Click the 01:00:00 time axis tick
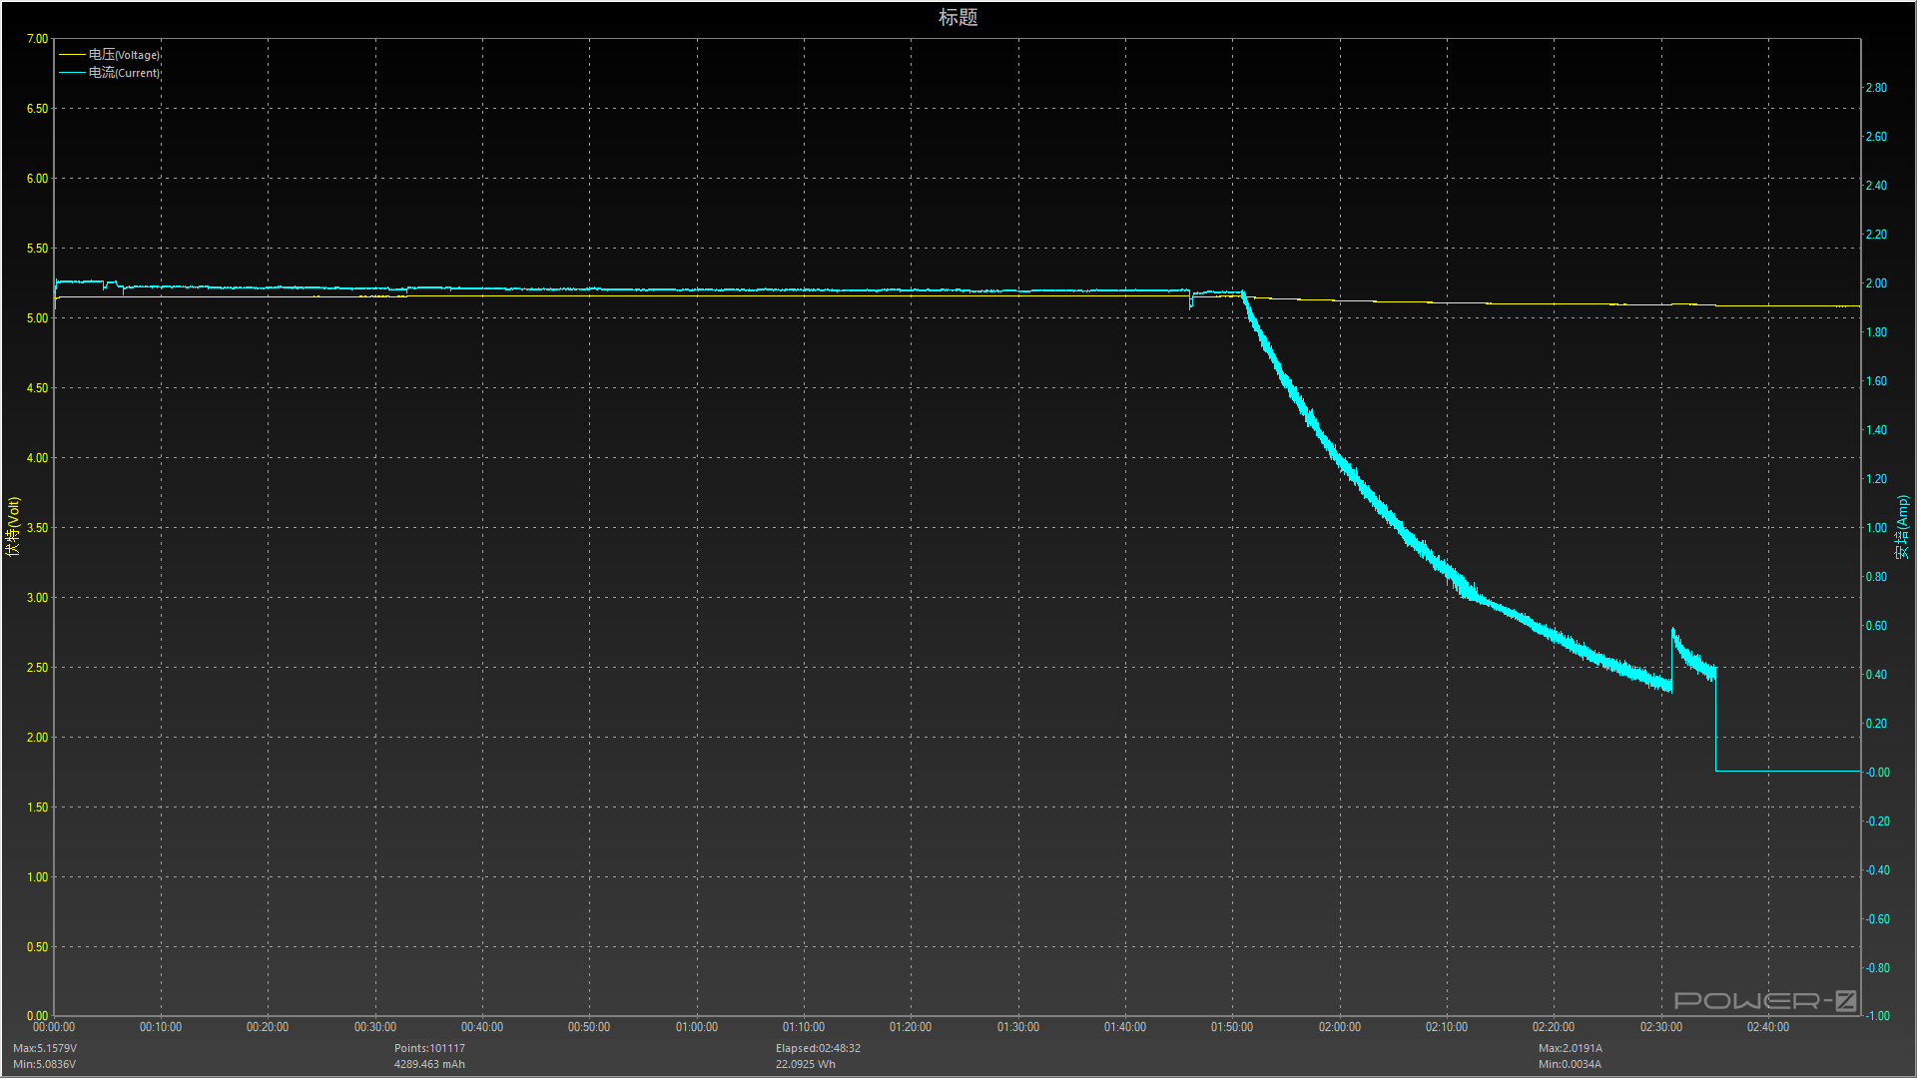 tap(696, 1027)
